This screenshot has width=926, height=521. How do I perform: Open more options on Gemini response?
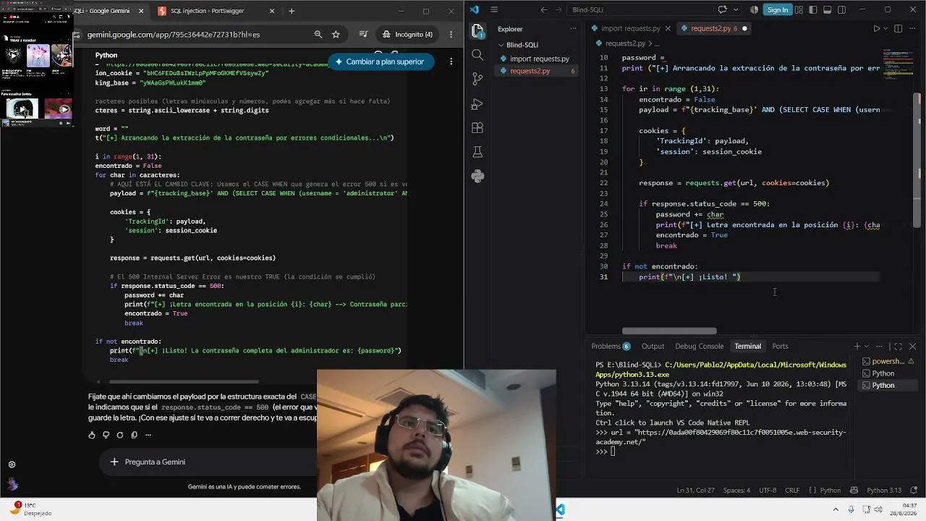point(148,435)
